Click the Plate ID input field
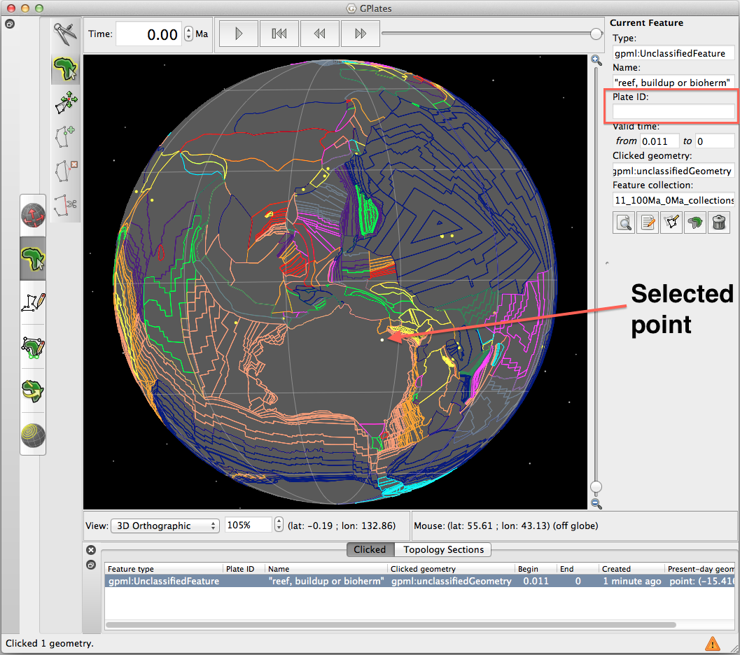This screenshot has height=655, width=740. click(x=673, y=112)
